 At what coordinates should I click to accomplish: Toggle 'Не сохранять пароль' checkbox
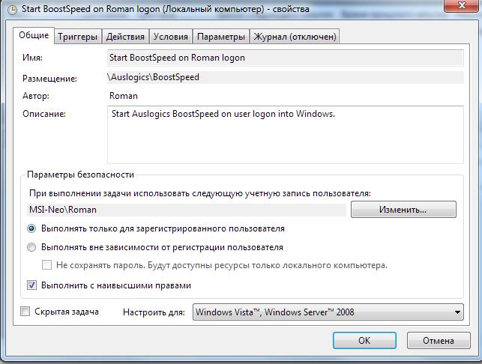point(46,265)
